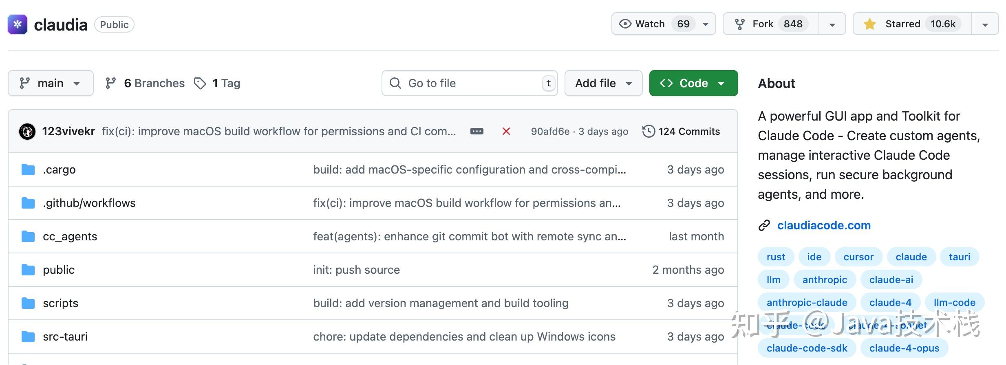This screenshot has width=1006, height=365.
Task: Select the cursor topic tag
Action: 858,257
